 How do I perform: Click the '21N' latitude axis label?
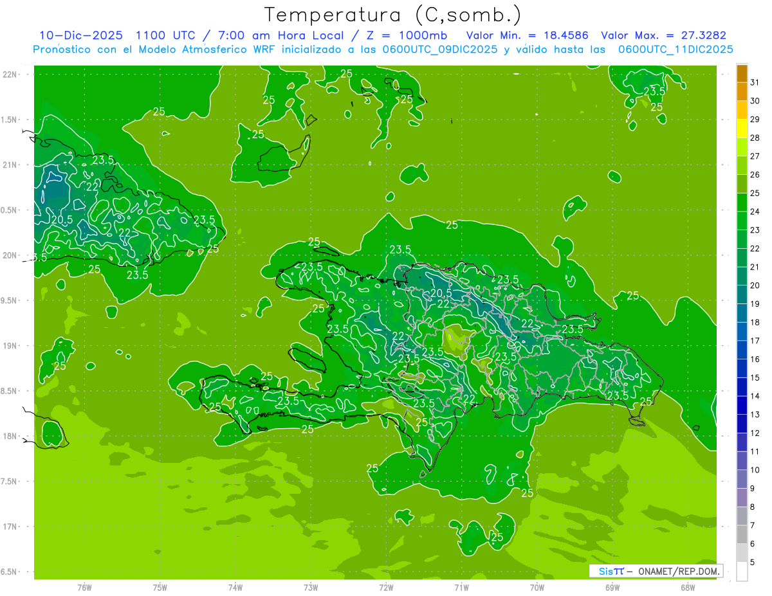(10, 165)
